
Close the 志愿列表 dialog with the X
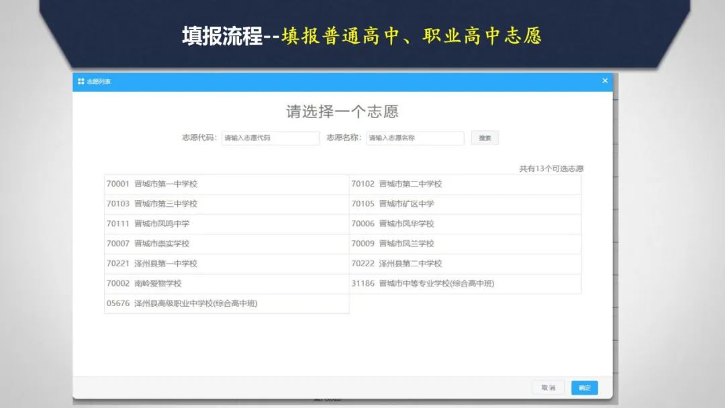click(x=605, y=81)
